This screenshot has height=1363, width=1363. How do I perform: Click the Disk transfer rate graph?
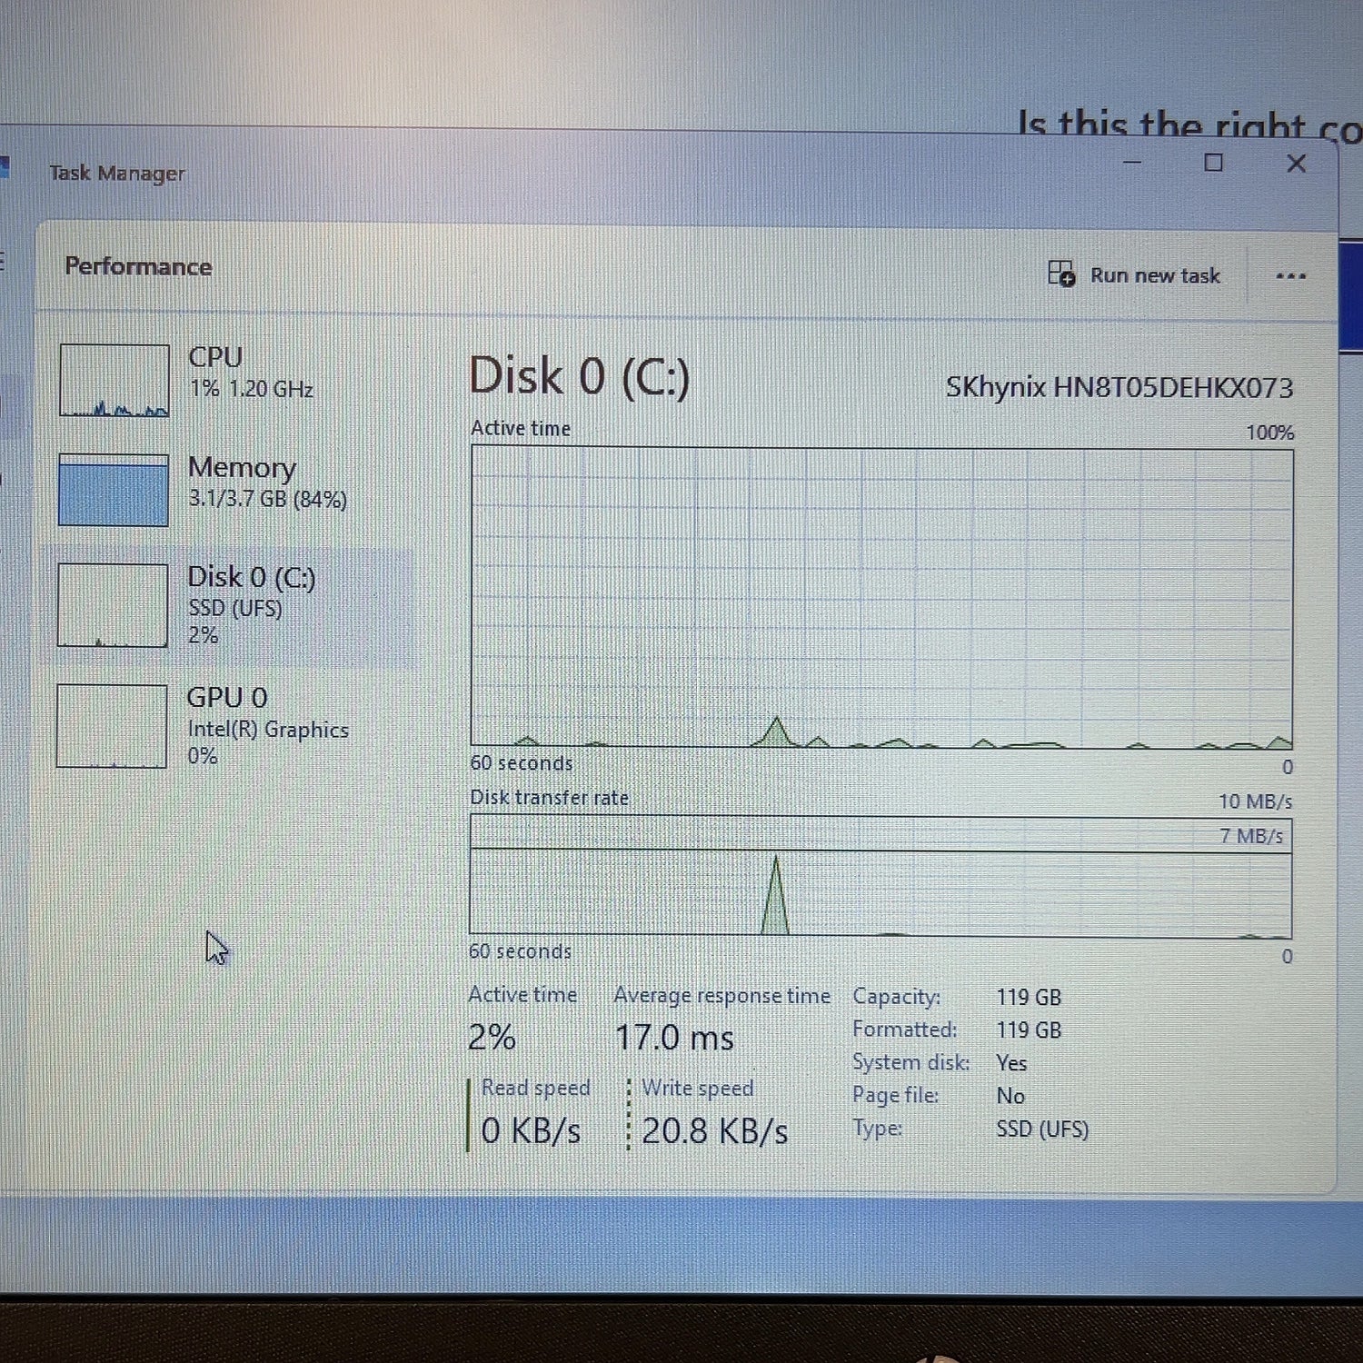[x=880, y=876]
